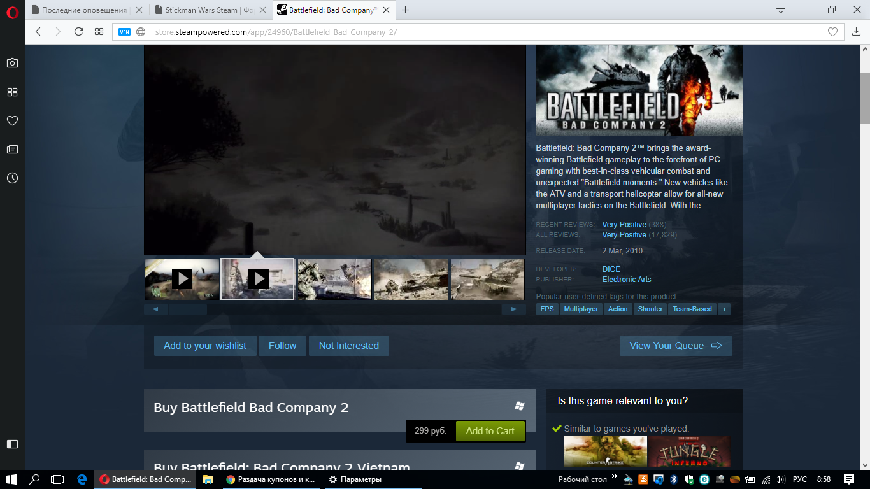This screenshot has width=870, height=489.
Task: Click the globe site info icon
Action: coord(141,32)
